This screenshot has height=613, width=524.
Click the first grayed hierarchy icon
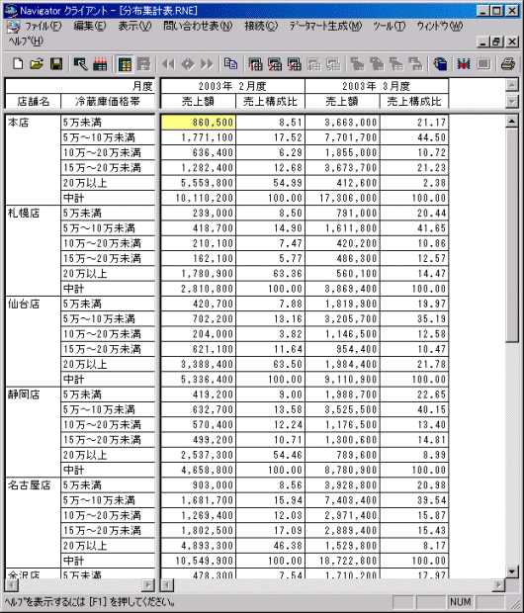click(x=358, y=64)
